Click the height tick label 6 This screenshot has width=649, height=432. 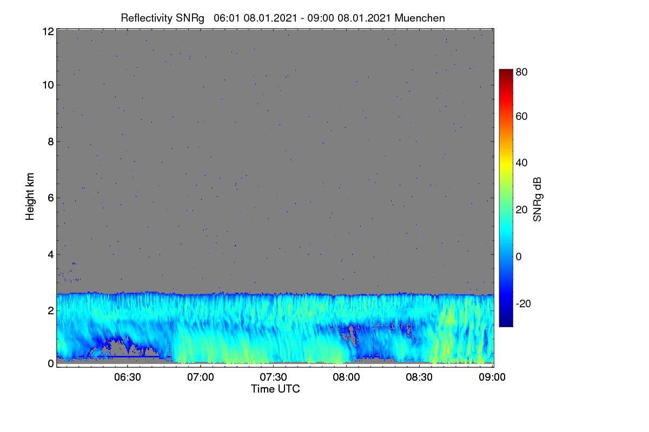point(50,198)
